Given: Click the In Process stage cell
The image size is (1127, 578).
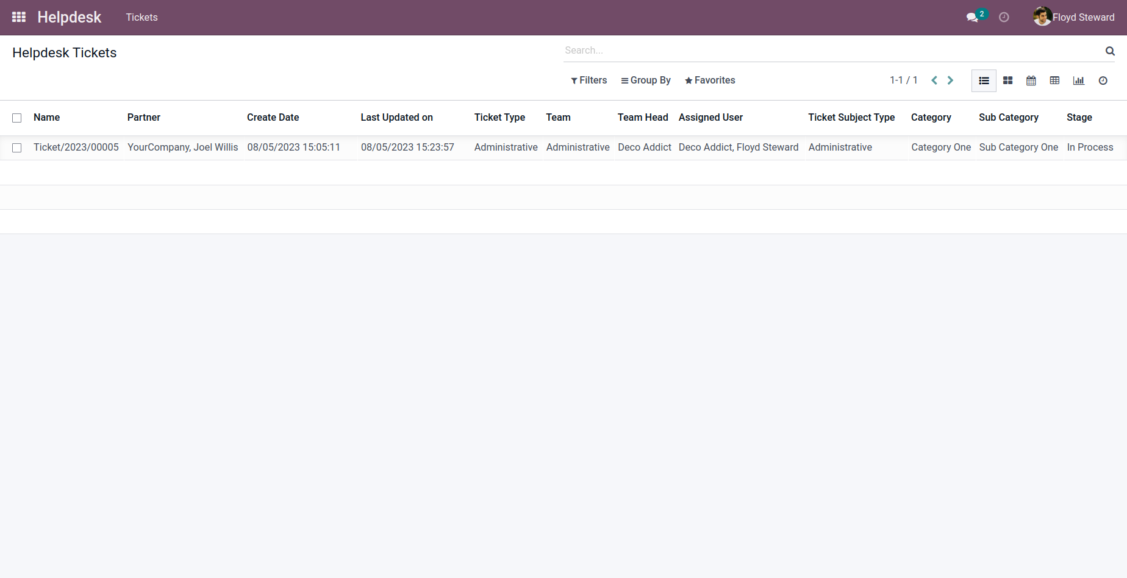Looking at the screenshot, I should point(1090,148).
